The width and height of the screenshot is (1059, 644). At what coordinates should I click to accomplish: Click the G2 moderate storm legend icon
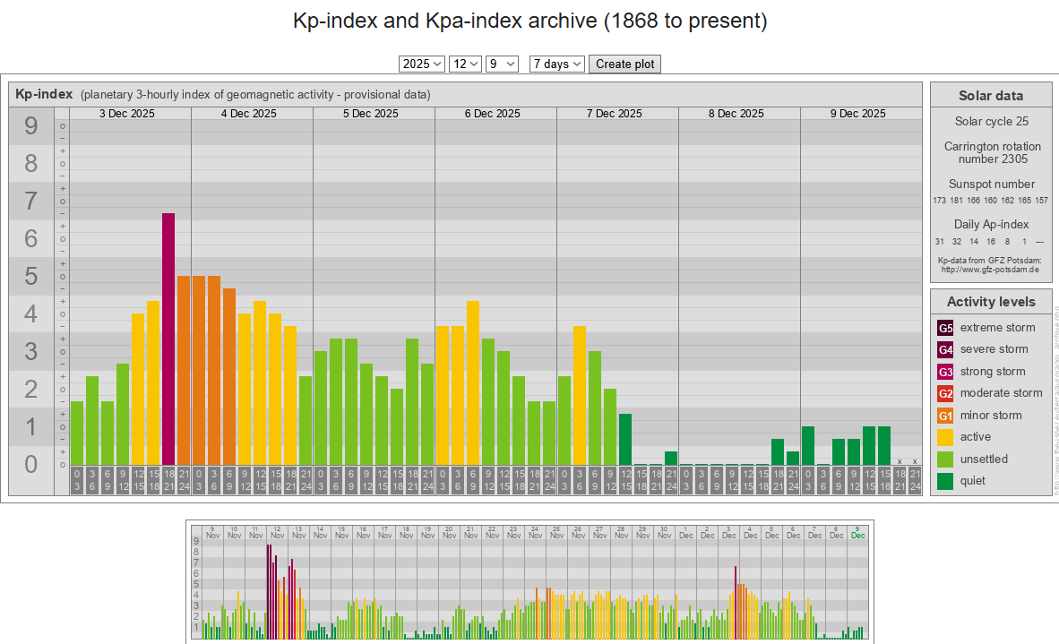(x=945, y=393)
